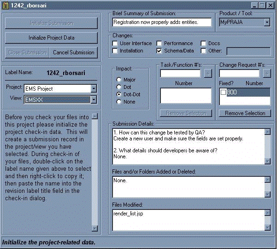The width and height of the screenshot is (277, 249).
Task: Click the Brief Summary of Submission field
Action: tap(161, 22)
